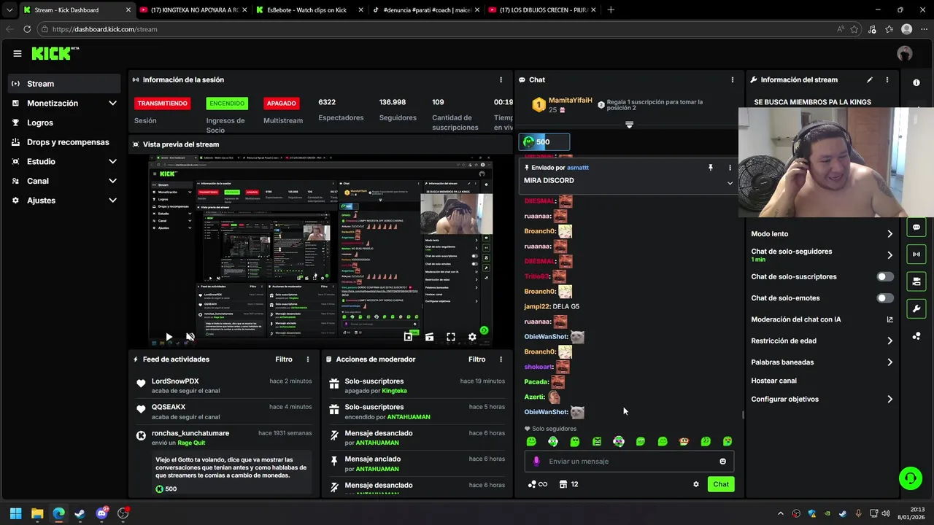Open the pinned message options menu
The width and height of the screenshot is (934, 525).
point(730,168)
